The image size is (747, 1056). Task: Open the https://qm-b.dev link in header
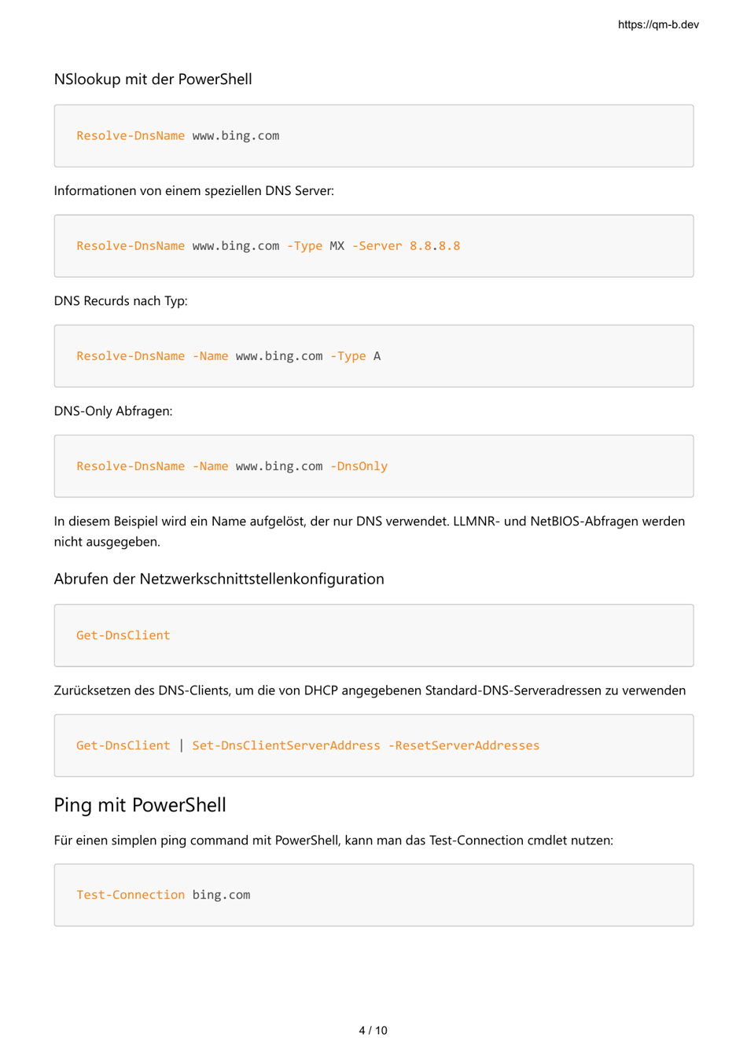point(657,24)
